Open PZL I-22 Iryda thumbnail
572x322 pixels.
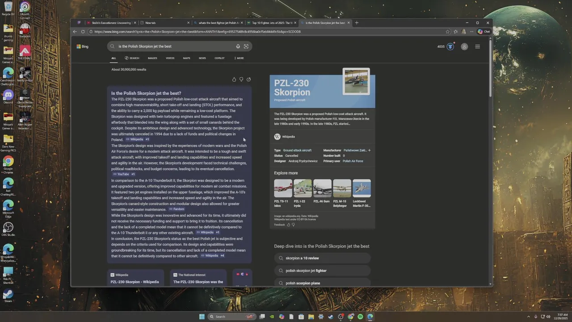tap(303, 188)
